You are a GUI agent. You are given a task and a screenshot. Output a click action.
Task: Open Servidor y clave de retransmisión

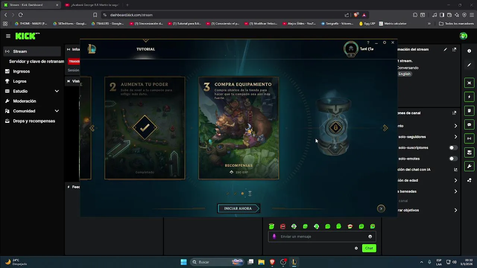coord(37,61)
